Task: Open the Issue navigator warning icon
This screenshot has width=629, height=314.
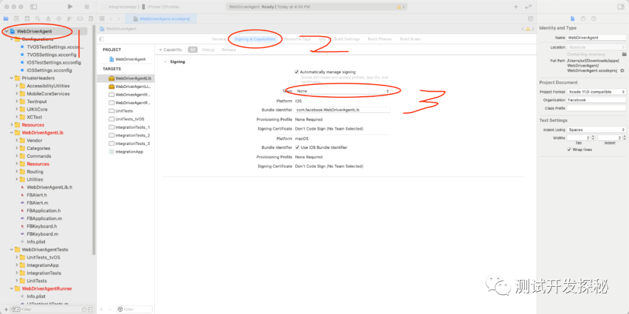Action: click(x=48, y=19)
